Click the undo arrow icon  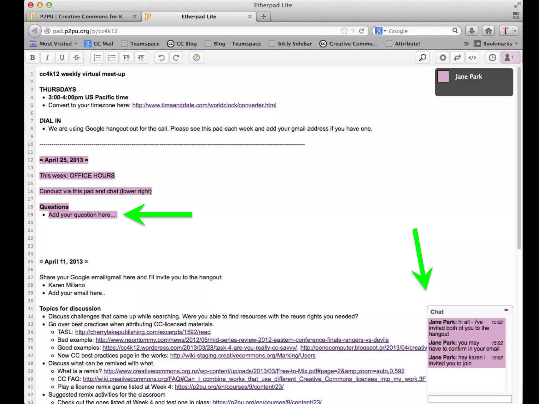point(161,58)
